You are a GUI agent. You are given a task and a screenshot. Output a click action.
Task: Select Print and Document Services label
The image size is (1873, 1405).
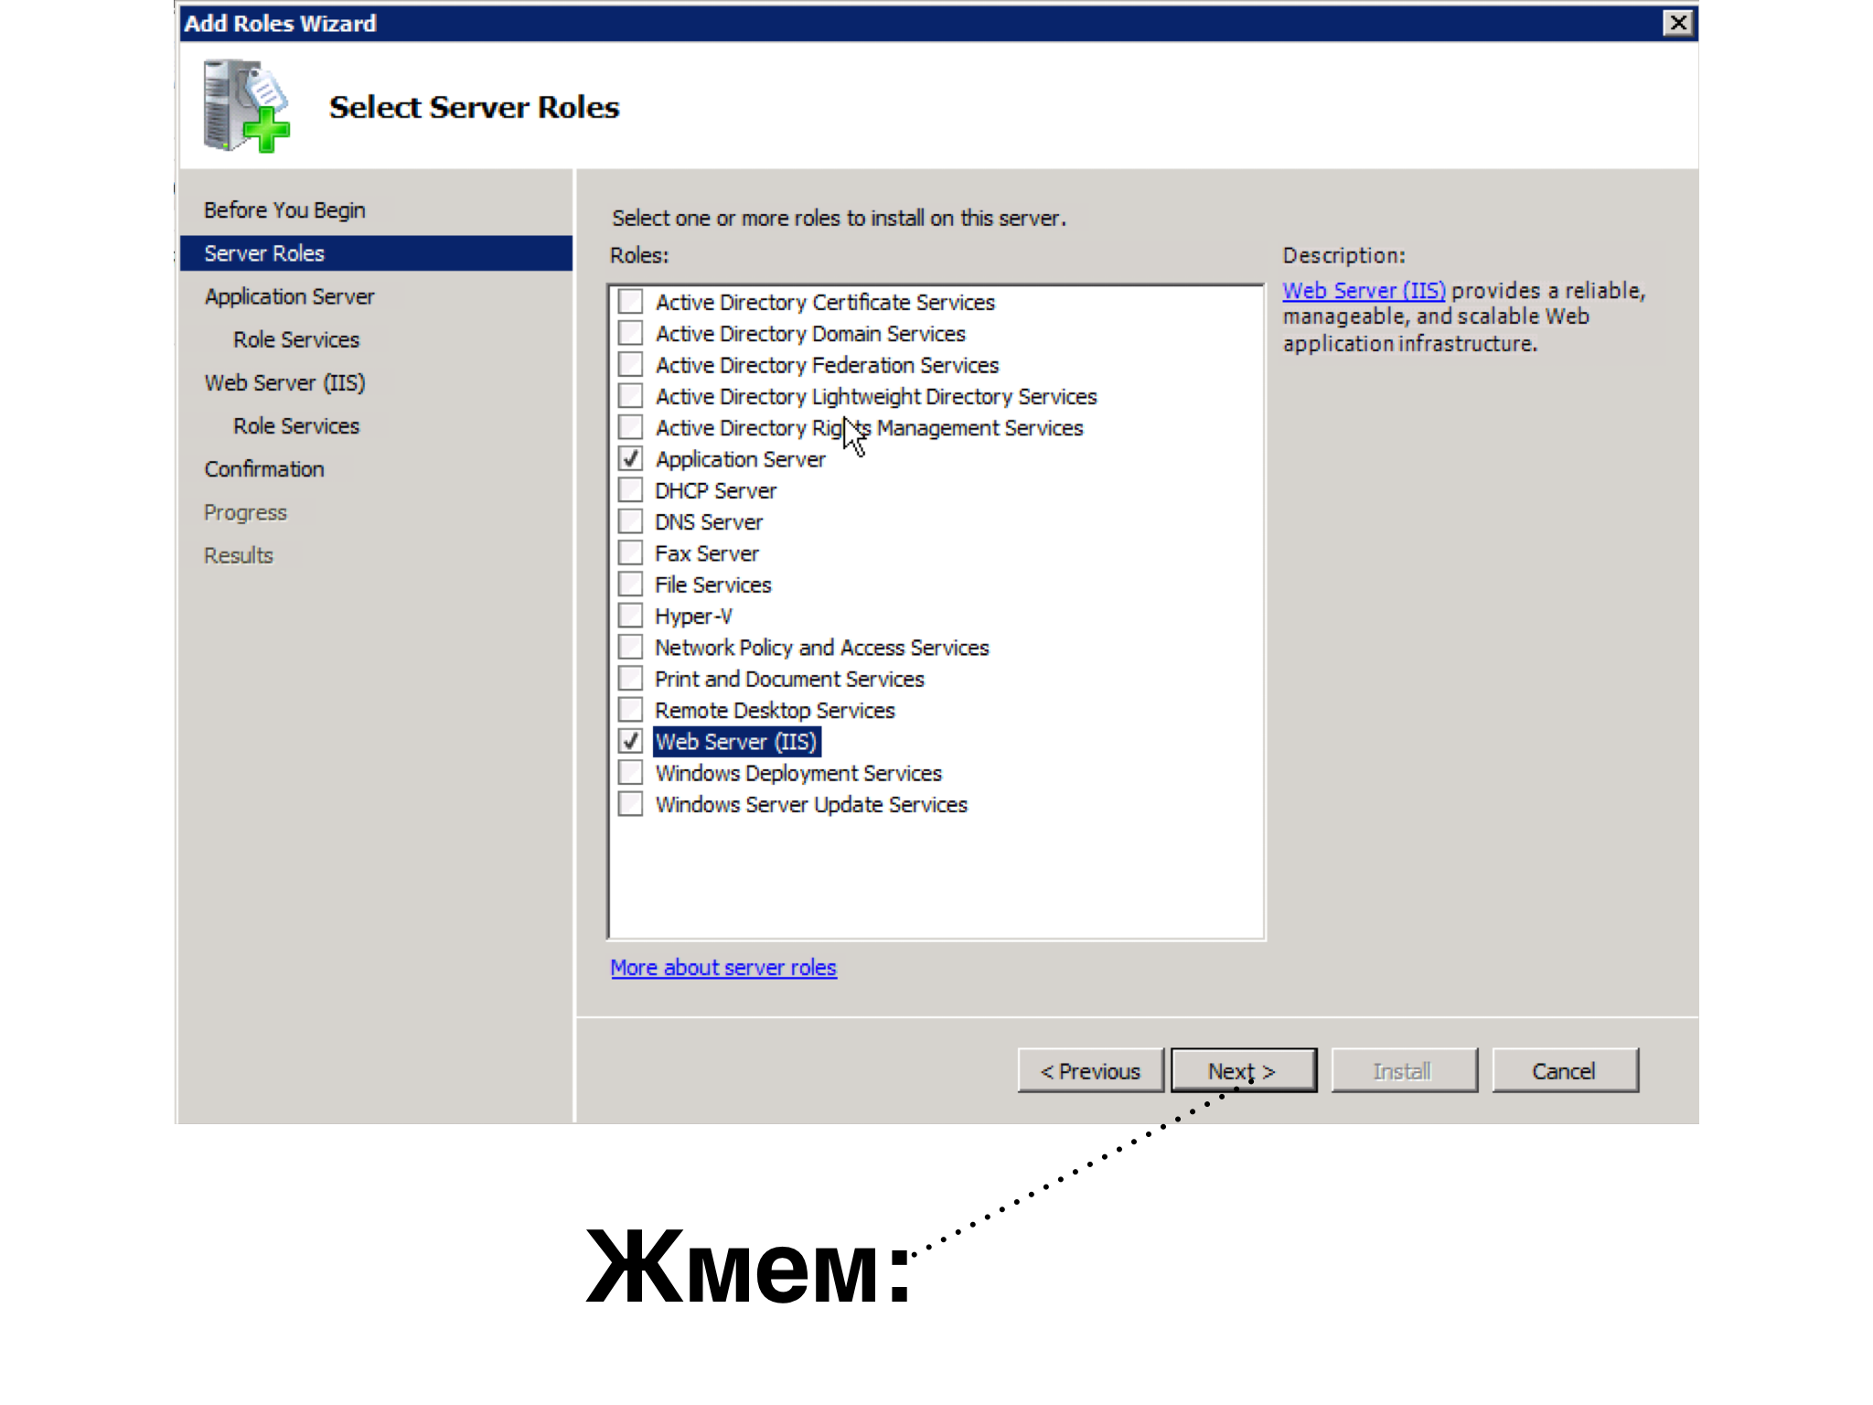789,679
